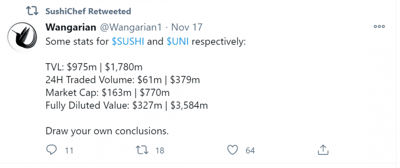Click the reply count 11
Image resolution: width=400 pixels, height=168 pixels.
pyautogui.click(x=69, y=150)
